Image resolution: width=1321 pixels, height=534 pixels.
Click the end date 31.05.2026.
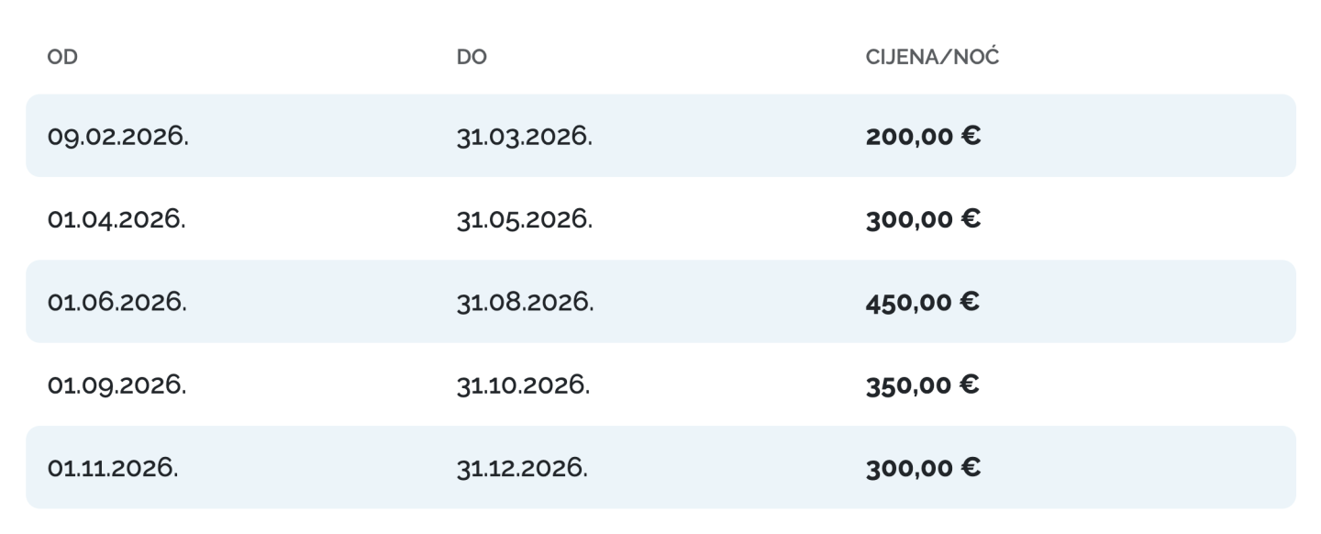coord(525,219)
